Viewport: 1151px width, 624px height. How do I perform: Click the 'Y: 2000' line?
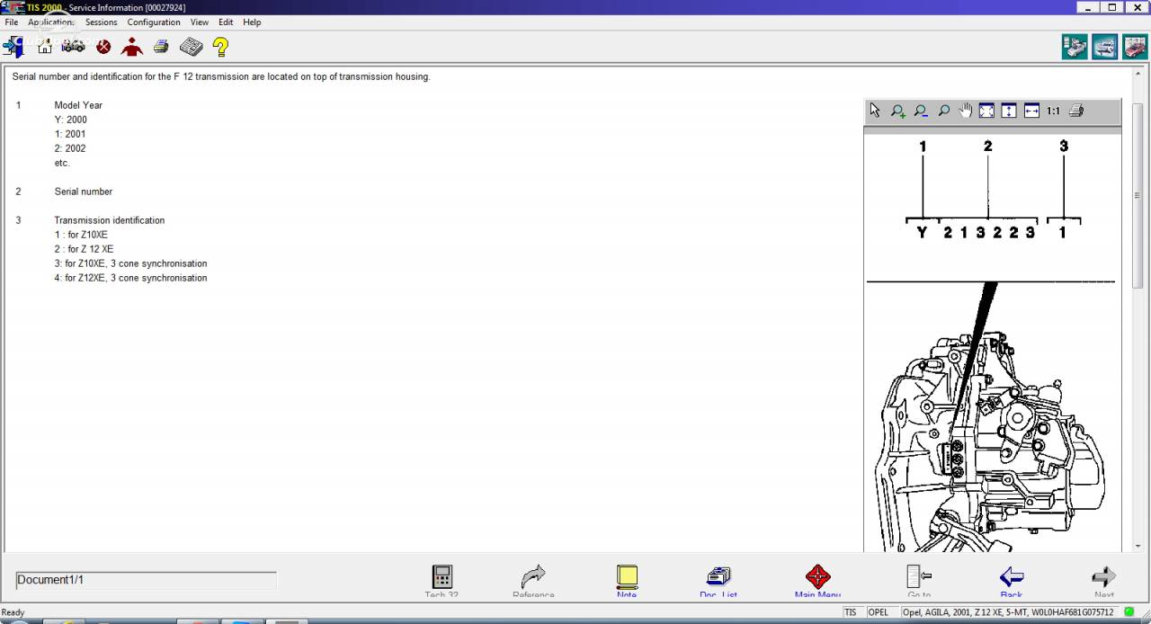[70, 120]
